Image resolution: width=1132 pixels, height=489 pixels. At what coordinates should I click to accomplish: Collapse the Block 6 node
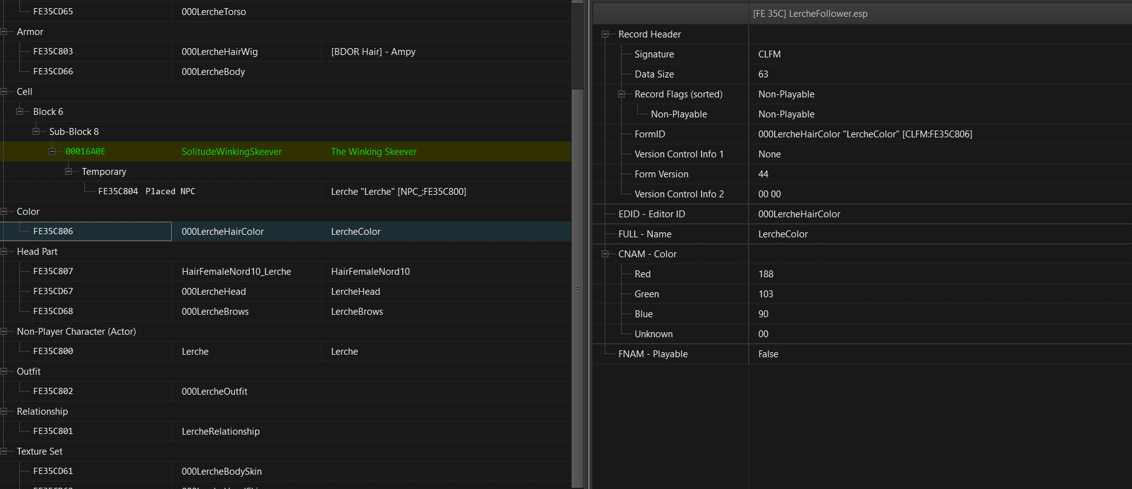[20, 112]
